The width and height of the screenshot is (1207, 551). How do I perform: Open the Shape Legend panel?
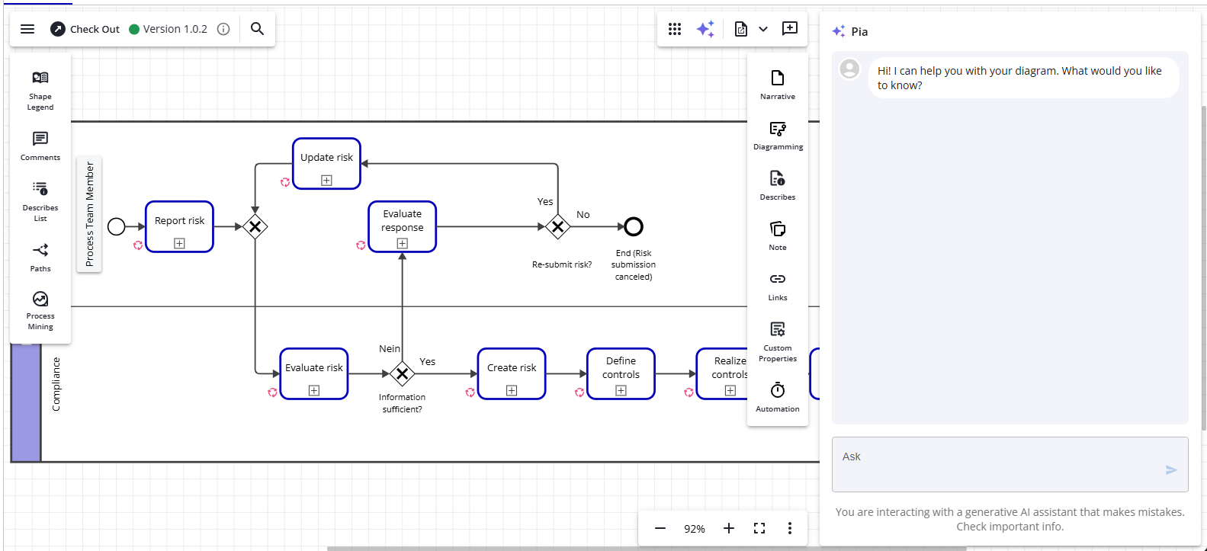[40, 90]
